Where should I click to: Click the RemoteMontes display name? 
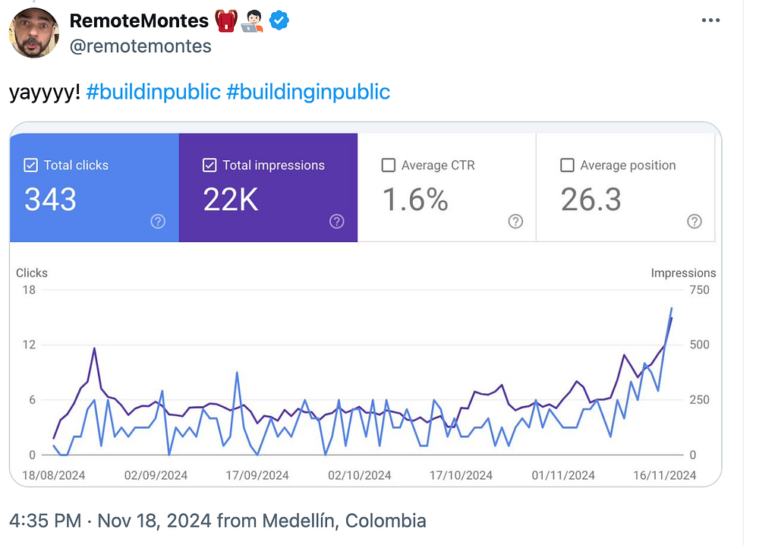pyautogui.click(x=139, y=22)
